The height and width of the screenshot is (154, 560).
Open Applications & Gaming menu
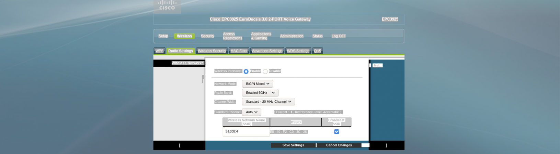tap(261, 36)
